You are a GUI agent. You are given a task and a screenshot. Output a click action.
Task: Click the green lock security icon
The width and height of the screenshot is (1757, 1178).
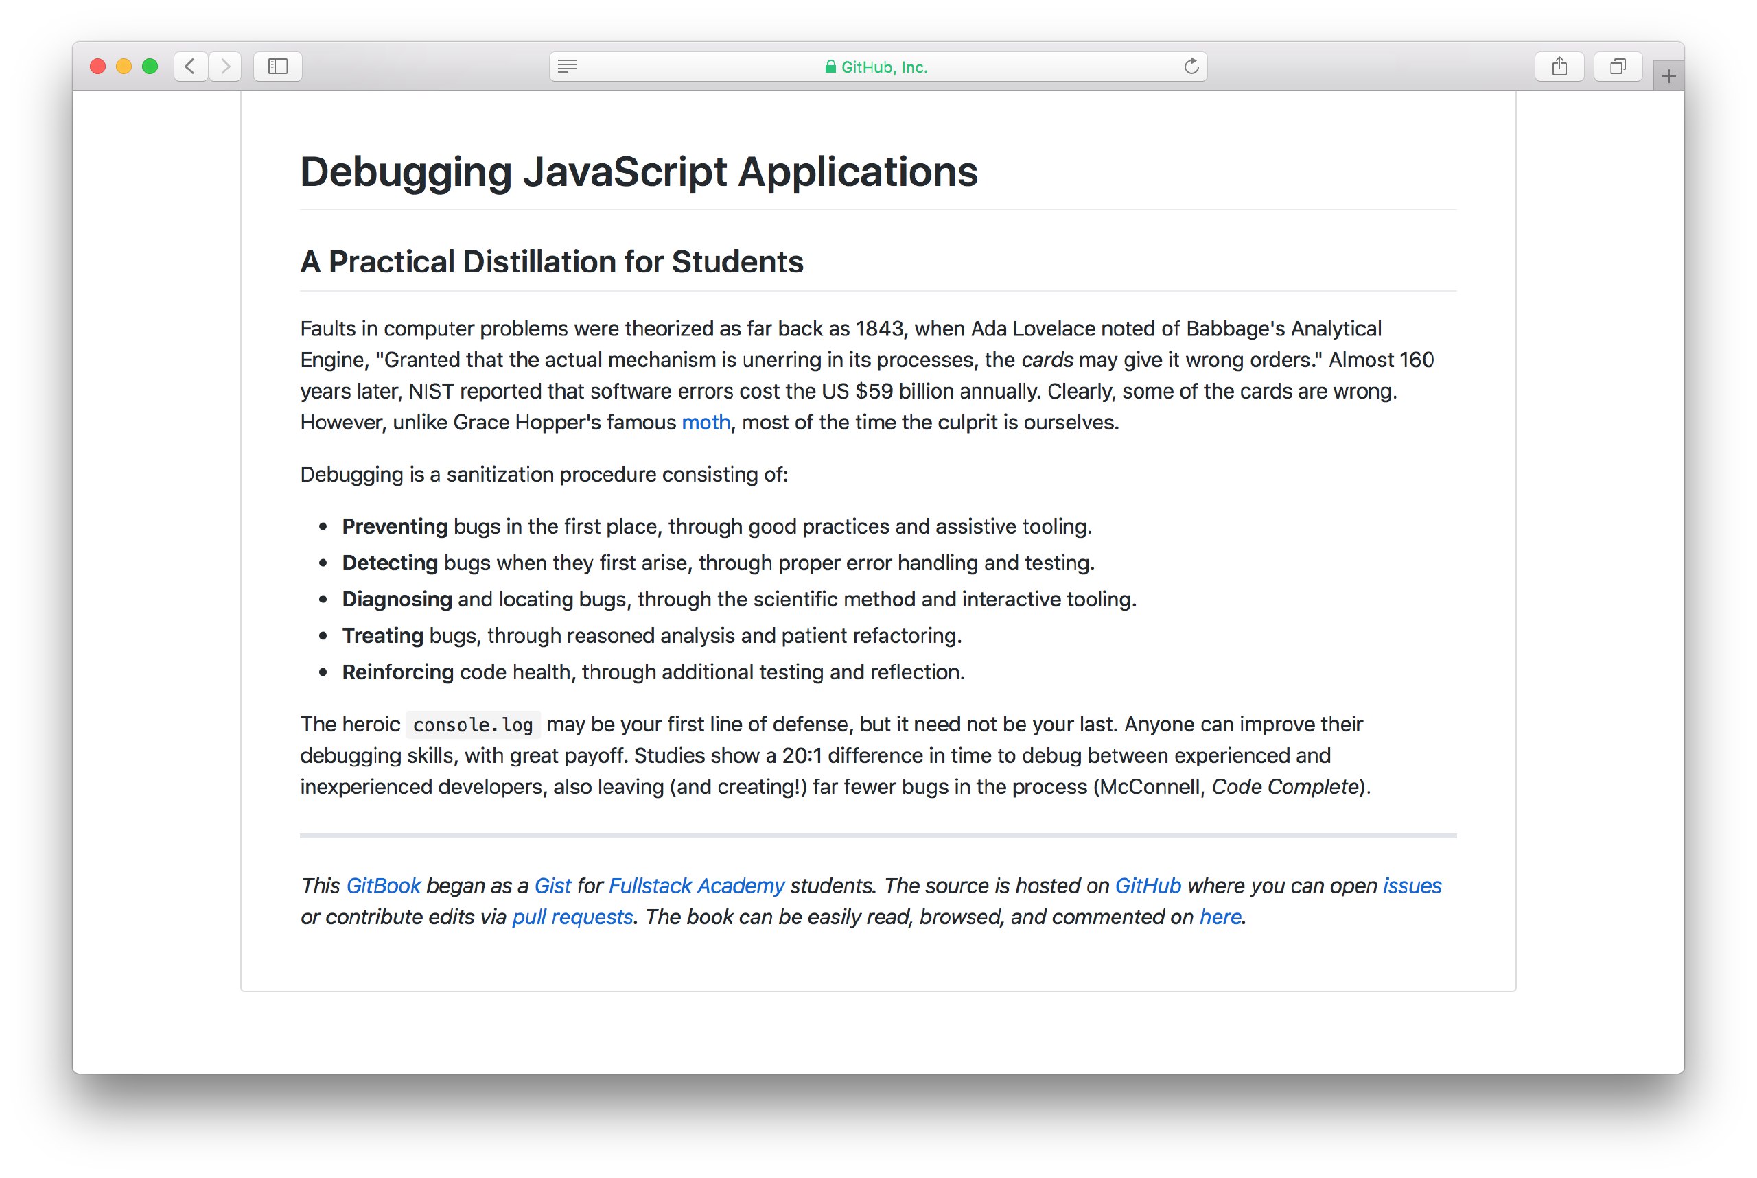830,67
